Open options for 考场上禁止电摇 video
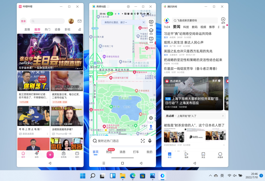Image resolution: width=265 pixels, height=181 pixels. click(x=47, y=134)
